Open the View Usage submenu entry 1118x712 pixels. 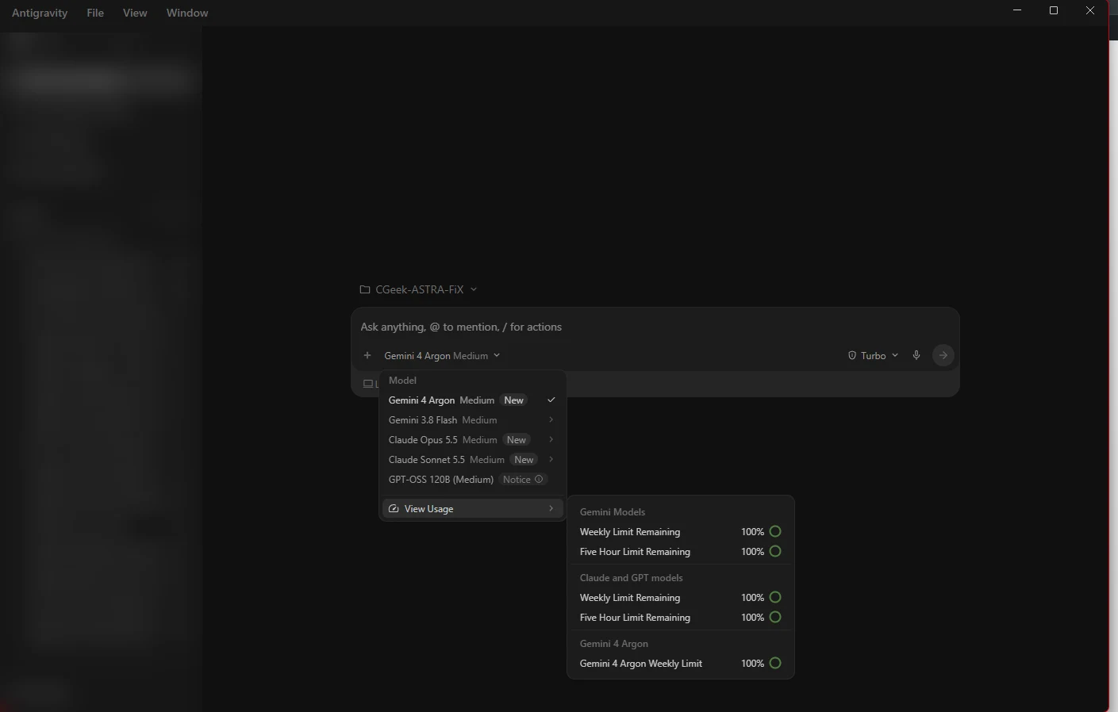[473, 509]
